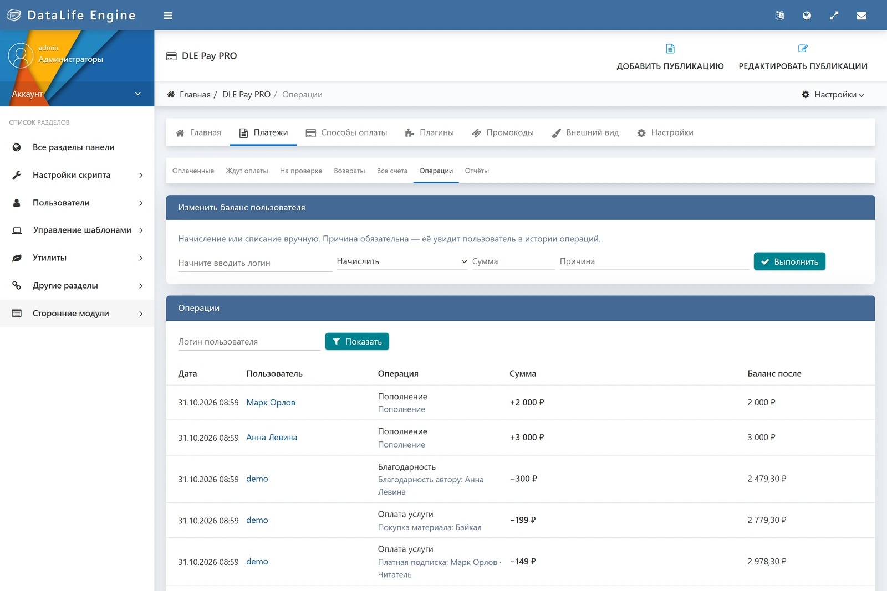Switch to the Способы оплаты tab
This screenshot has height=591, width=887.
click(346, 133)
